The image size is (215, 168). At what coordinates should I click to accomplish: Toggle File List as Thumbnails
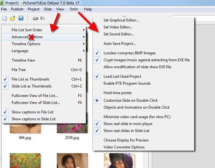point(44,79)
